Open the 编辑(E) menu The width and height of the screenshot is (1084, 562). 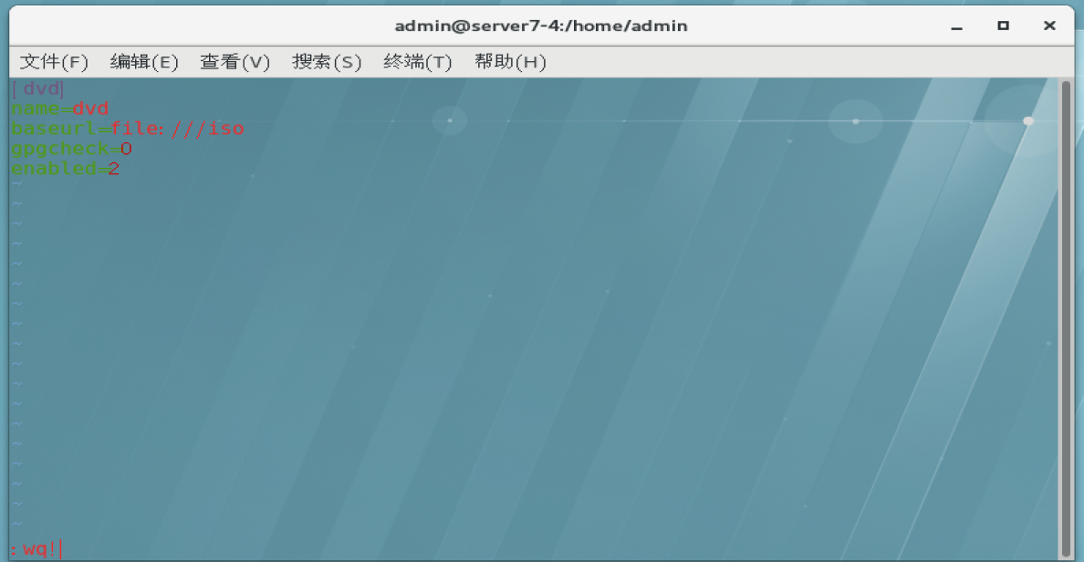(144, 62)
